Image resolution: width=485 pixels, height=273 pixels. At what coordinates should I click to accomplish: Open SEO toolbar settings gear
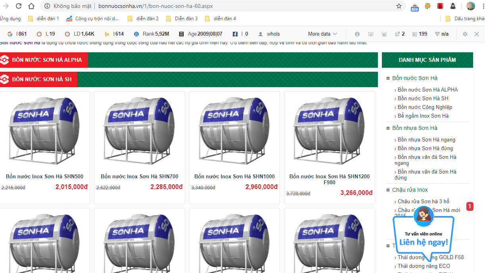pyautogui.click(x=465, y=34)
